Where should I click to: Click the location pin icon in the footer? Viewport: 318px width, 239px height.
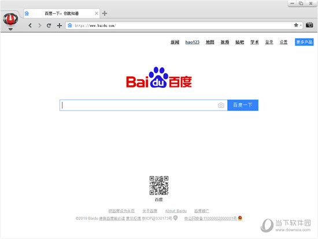tap(175, 218)
